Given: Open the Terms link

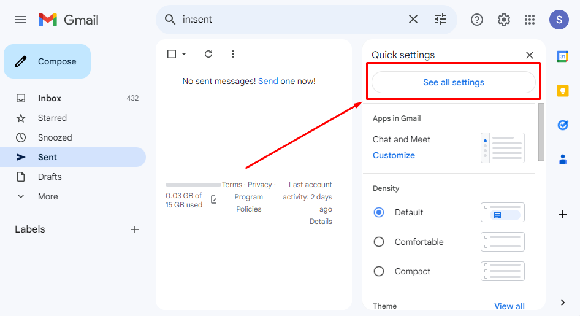Looking at the screenshot, I should [x=232, y=185].
